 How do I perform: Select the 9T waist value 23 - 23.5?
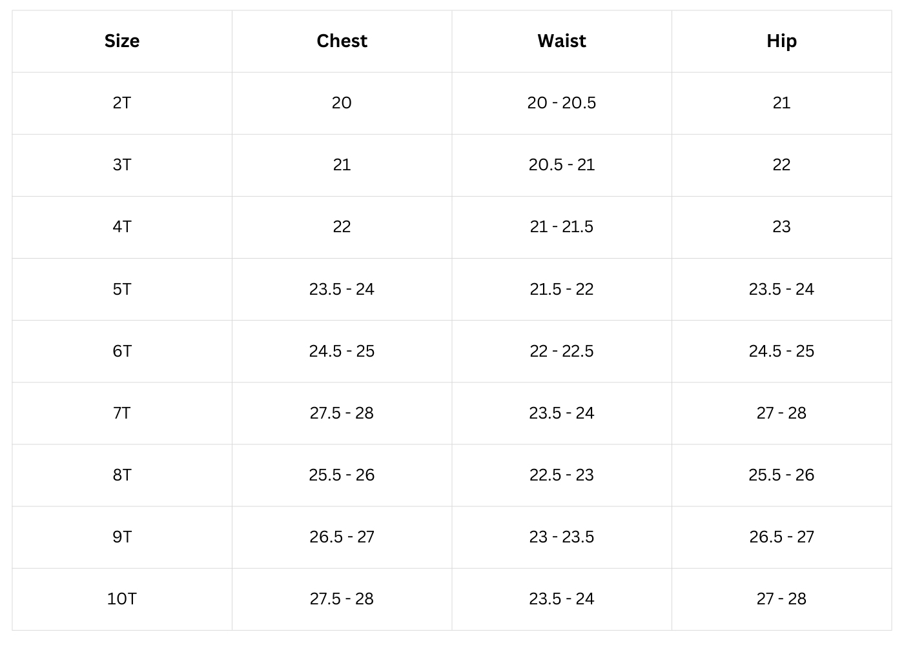[561, 537]
